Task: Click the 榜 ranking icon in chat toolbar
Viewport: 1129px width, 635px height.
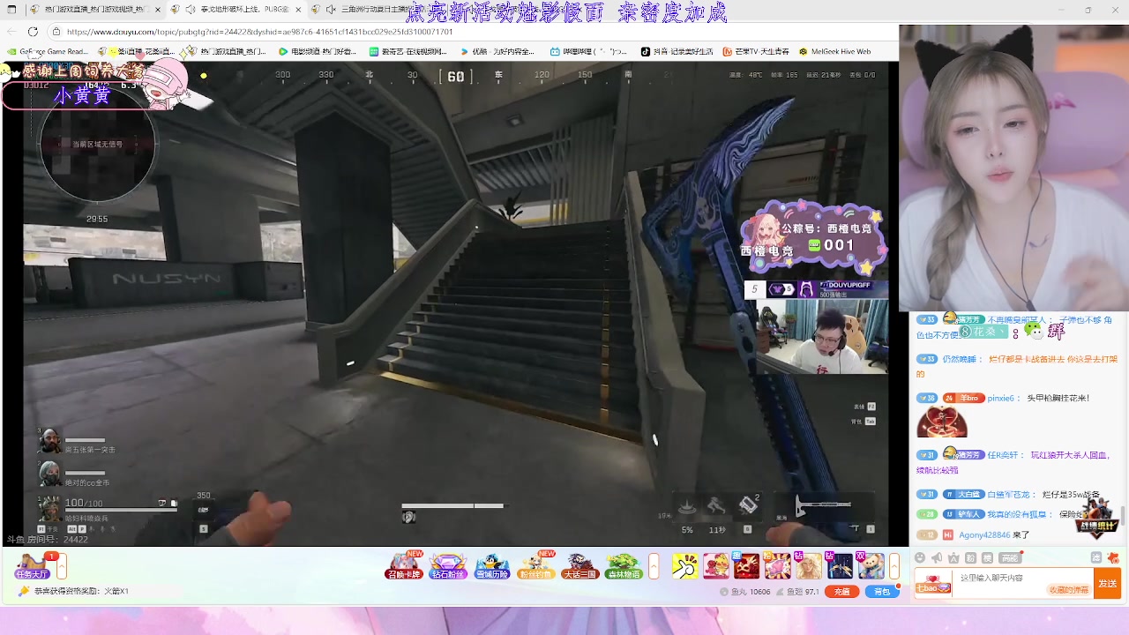Action: click(987, 557)
